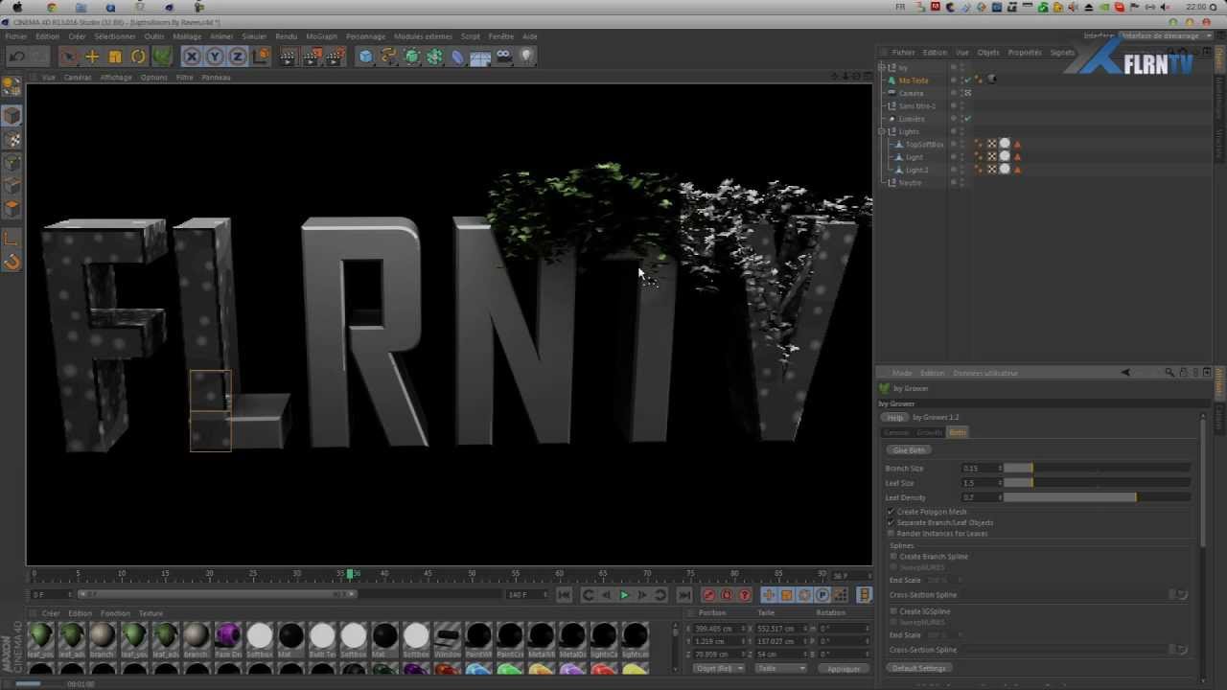Toggle the Y axis lock button
This screenshot has height=690, width=1227.
click(215, 57)
